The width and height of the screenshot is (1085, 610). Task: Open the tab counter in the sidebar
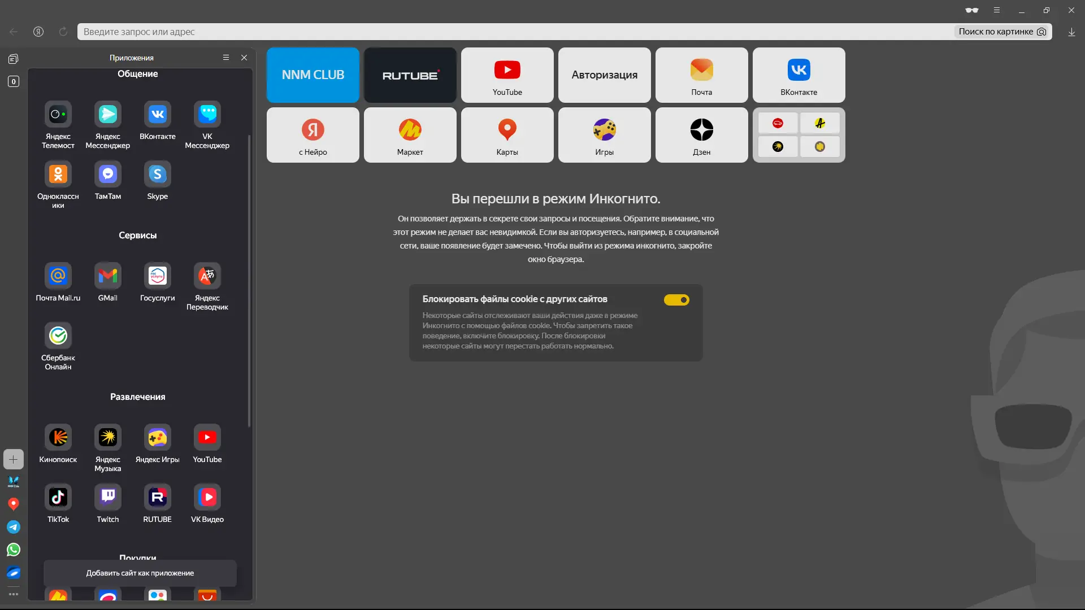point(14,81)
